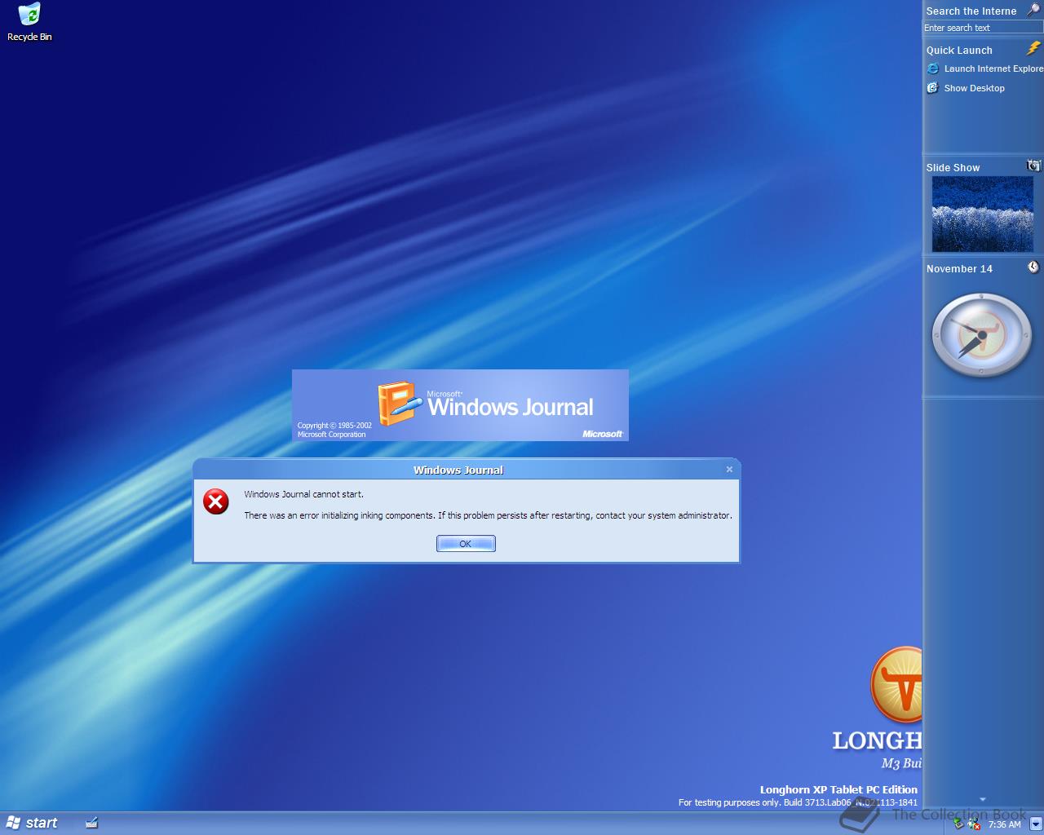Click the analog clock in the sidebar
This screenshot has width=1044, height=835.
point(982,335)
